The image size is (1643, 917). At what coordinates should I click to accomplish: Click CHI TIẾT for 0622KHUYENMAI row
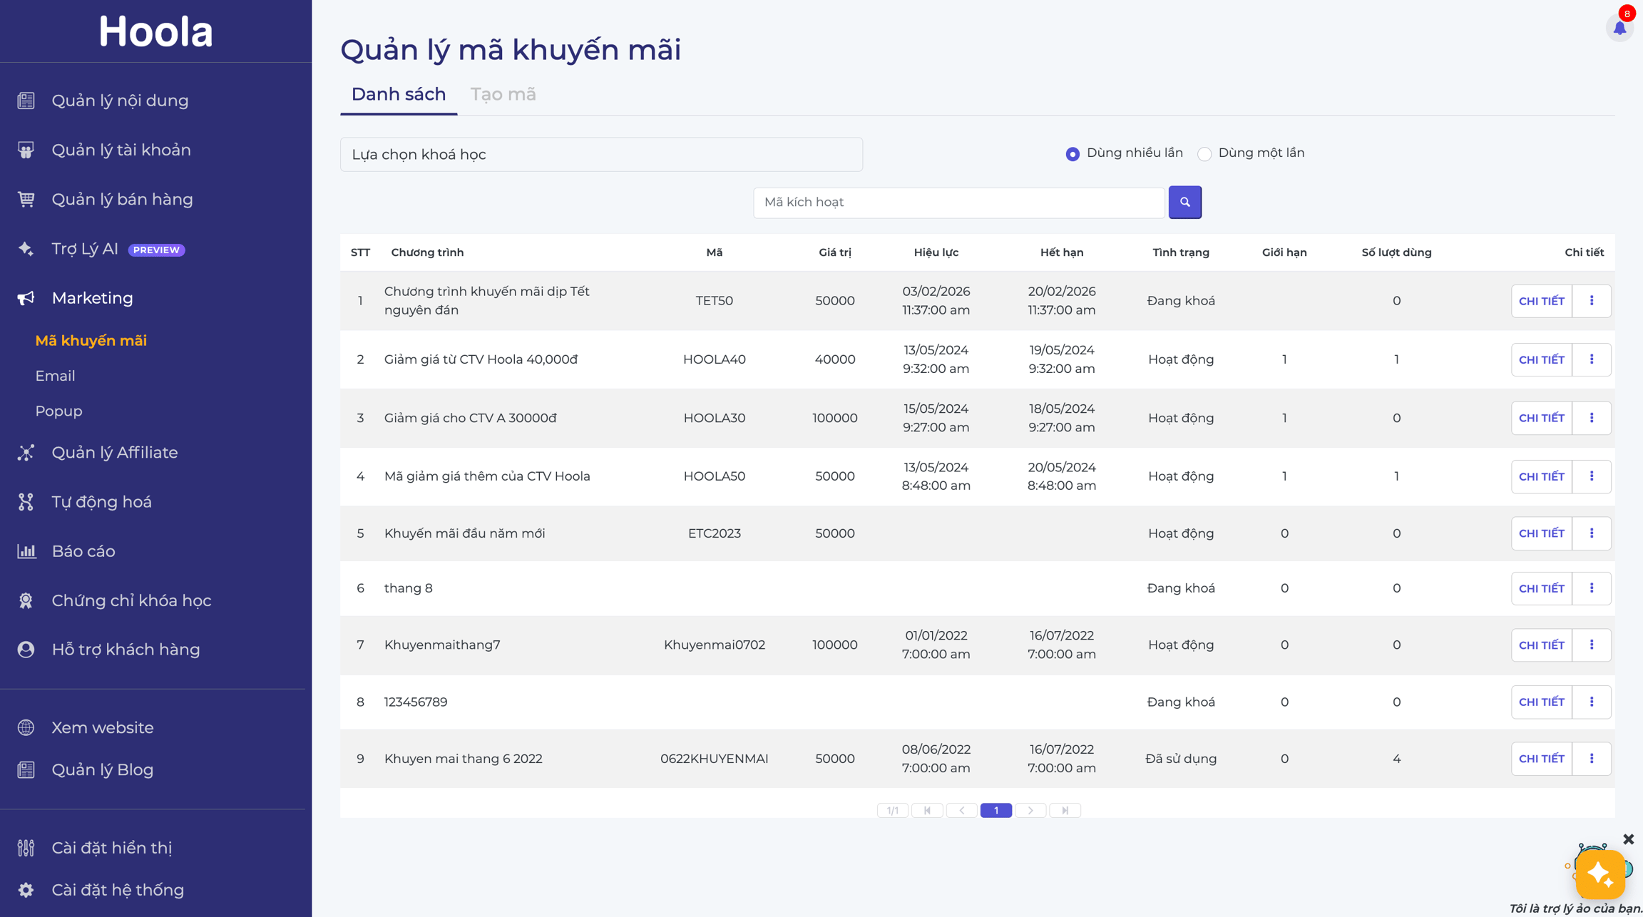tap(1541, 759)
